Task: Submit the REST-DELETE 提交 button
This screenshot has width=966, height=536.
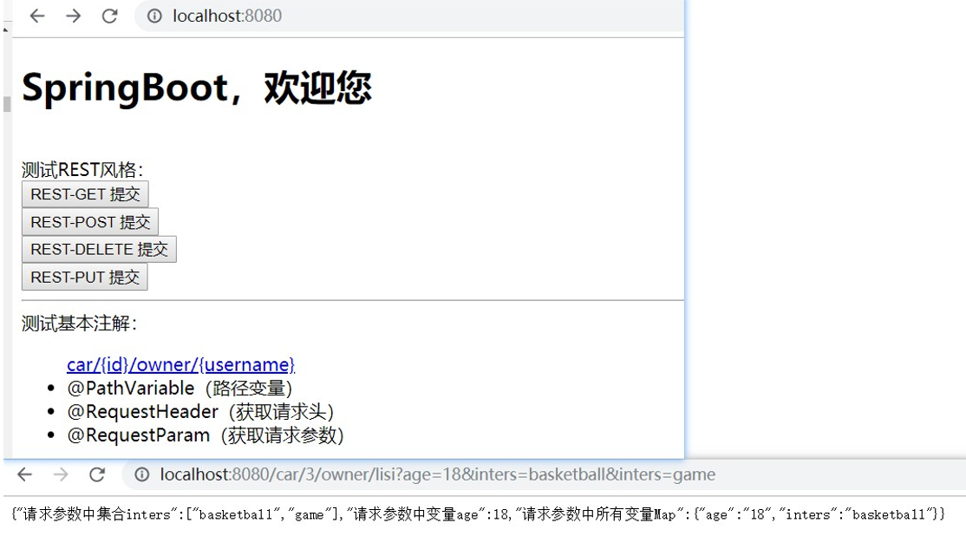Action: click(99, 250)
